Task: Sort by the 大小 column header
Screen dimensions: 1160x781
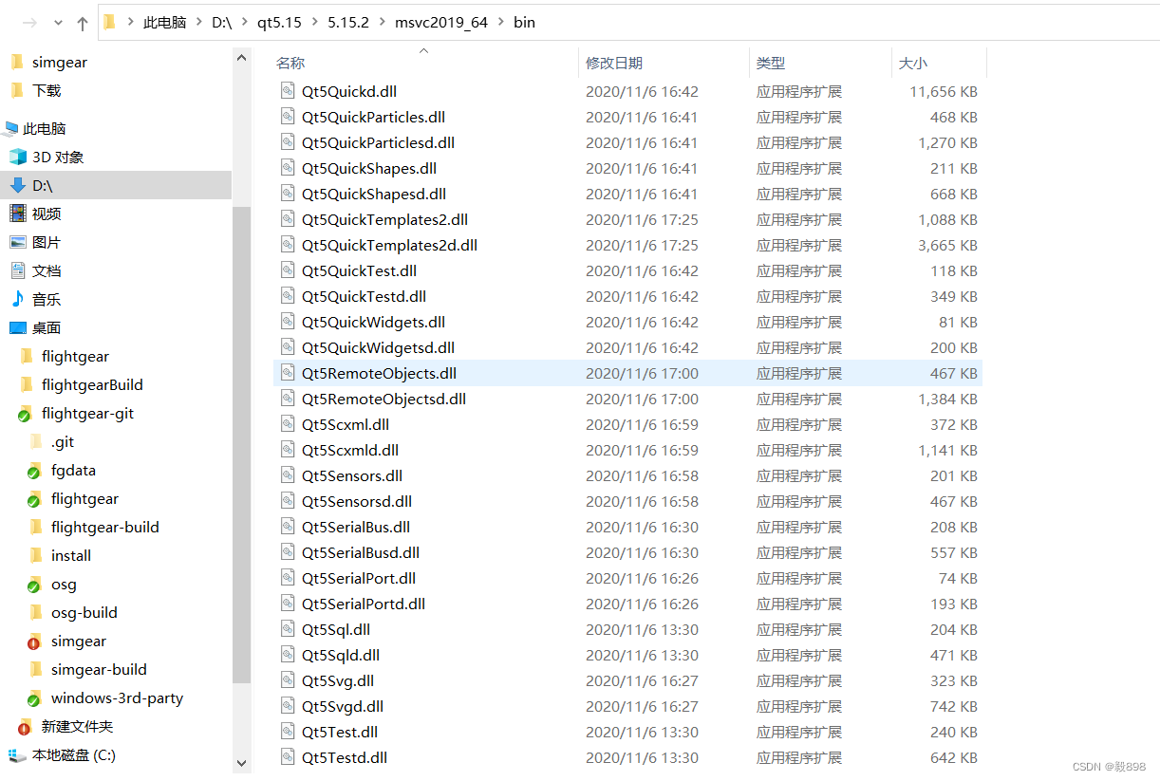Action: (x=913, y=63)
